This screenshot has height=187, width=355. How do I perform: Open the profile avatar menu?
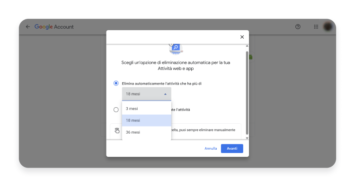click(328, 27)
